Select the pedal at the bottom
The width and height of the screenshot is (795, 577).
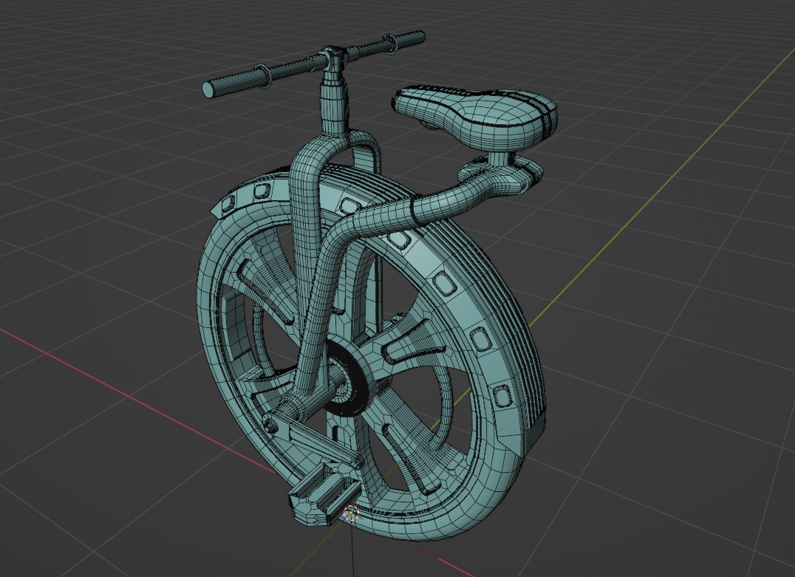324,496
